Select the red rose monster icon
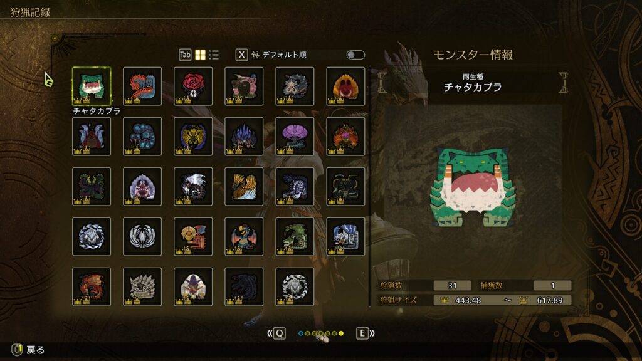 [193, 86]
